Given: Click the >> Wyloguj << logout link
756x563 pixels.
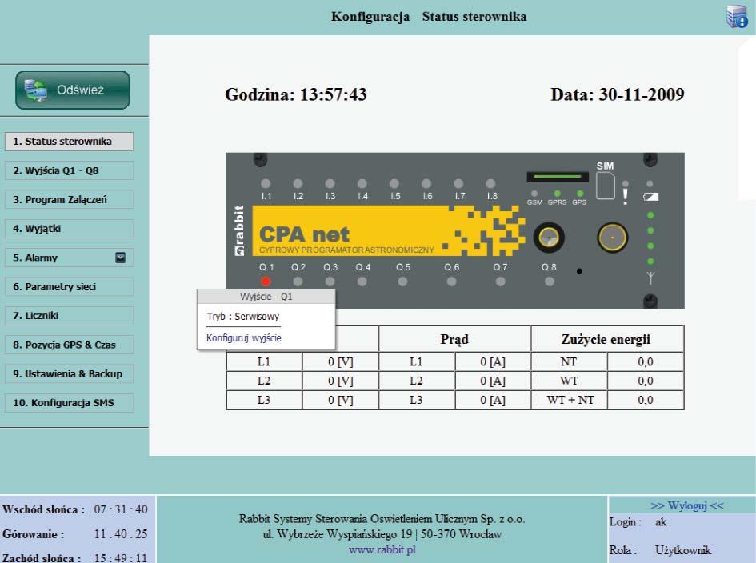Looking at the screenshot, I should click(x=687, y=505).
